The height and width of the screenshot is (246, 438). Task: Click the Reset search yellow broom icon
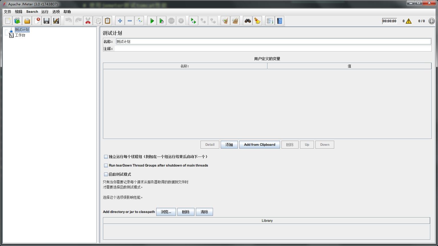coord(257,21)
